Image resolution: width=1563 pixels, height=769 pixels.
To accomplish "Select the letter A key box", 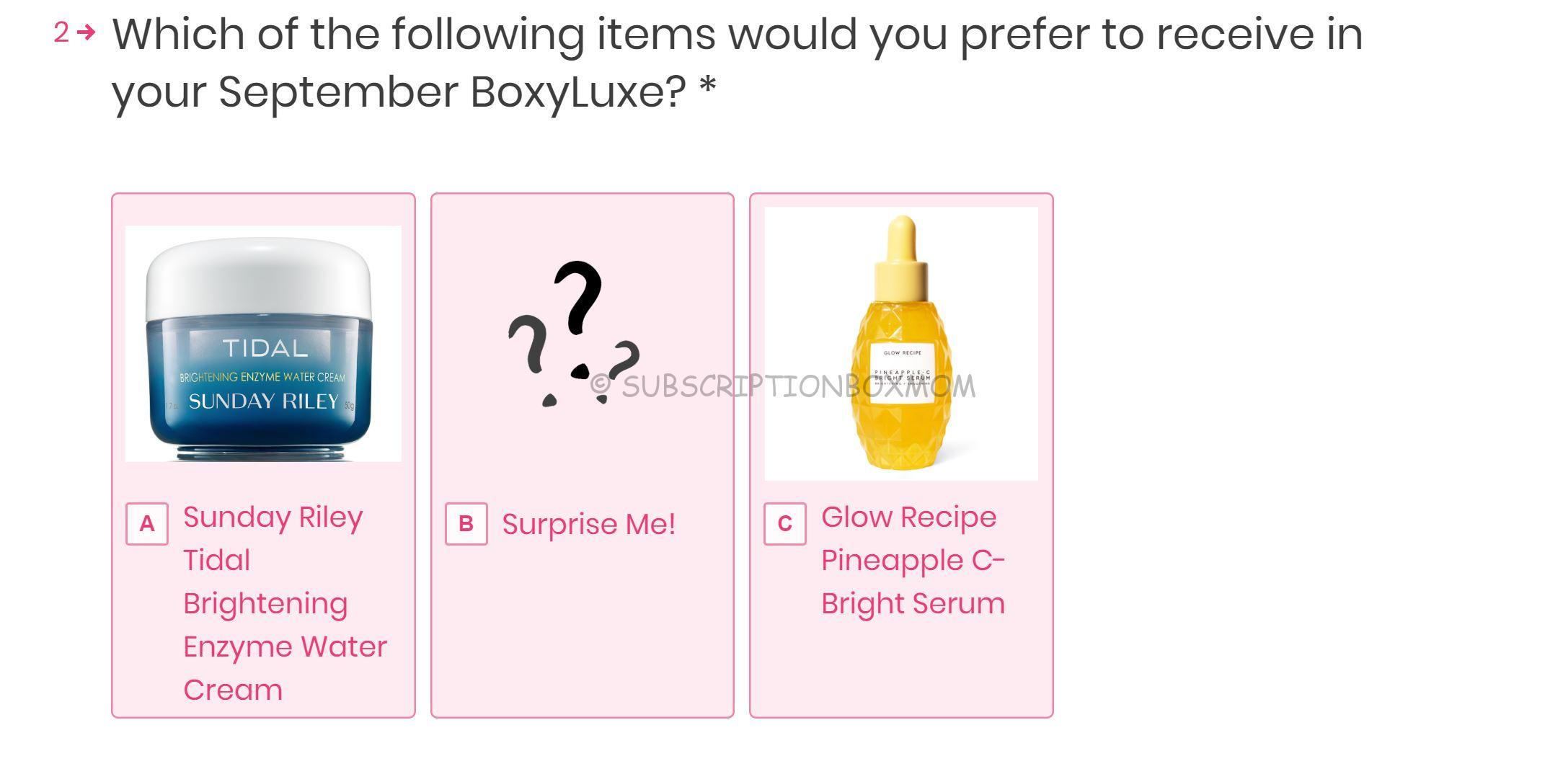I will pyautogui.click(x=147, y=524).
